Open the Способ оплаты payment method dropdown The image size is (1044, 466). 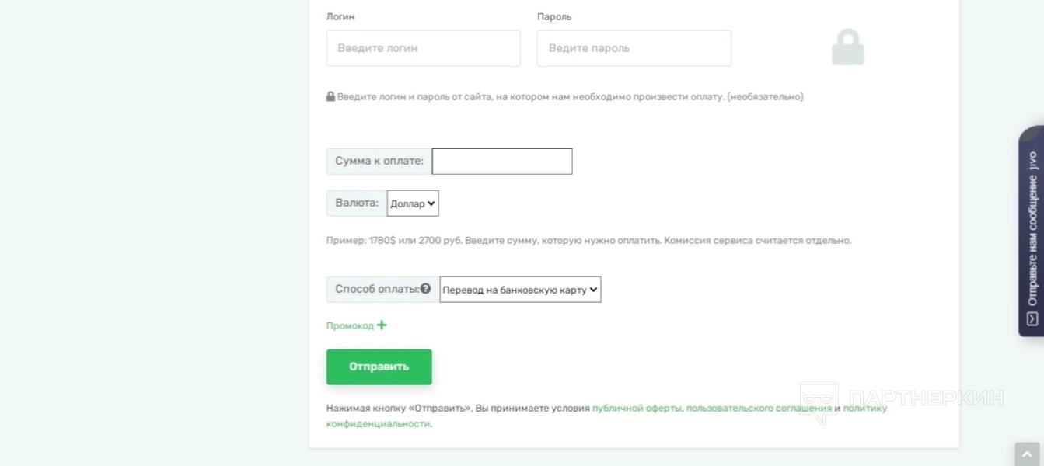tap(520, 290)
